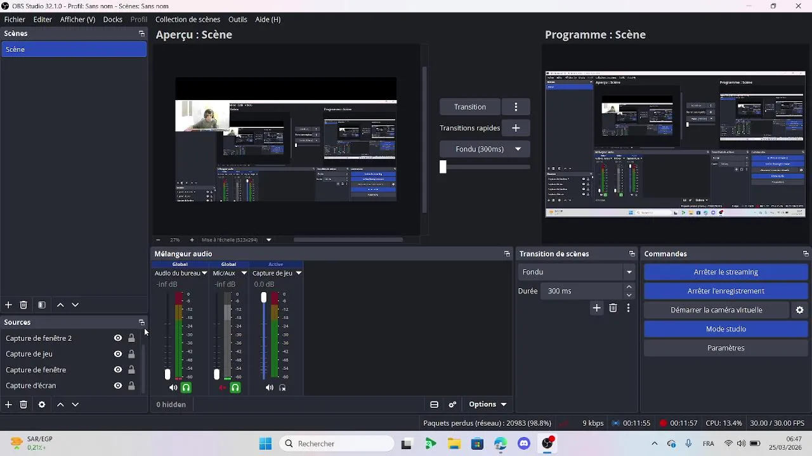Open the Fondu scene transition combo box

[x=577, y=272]
